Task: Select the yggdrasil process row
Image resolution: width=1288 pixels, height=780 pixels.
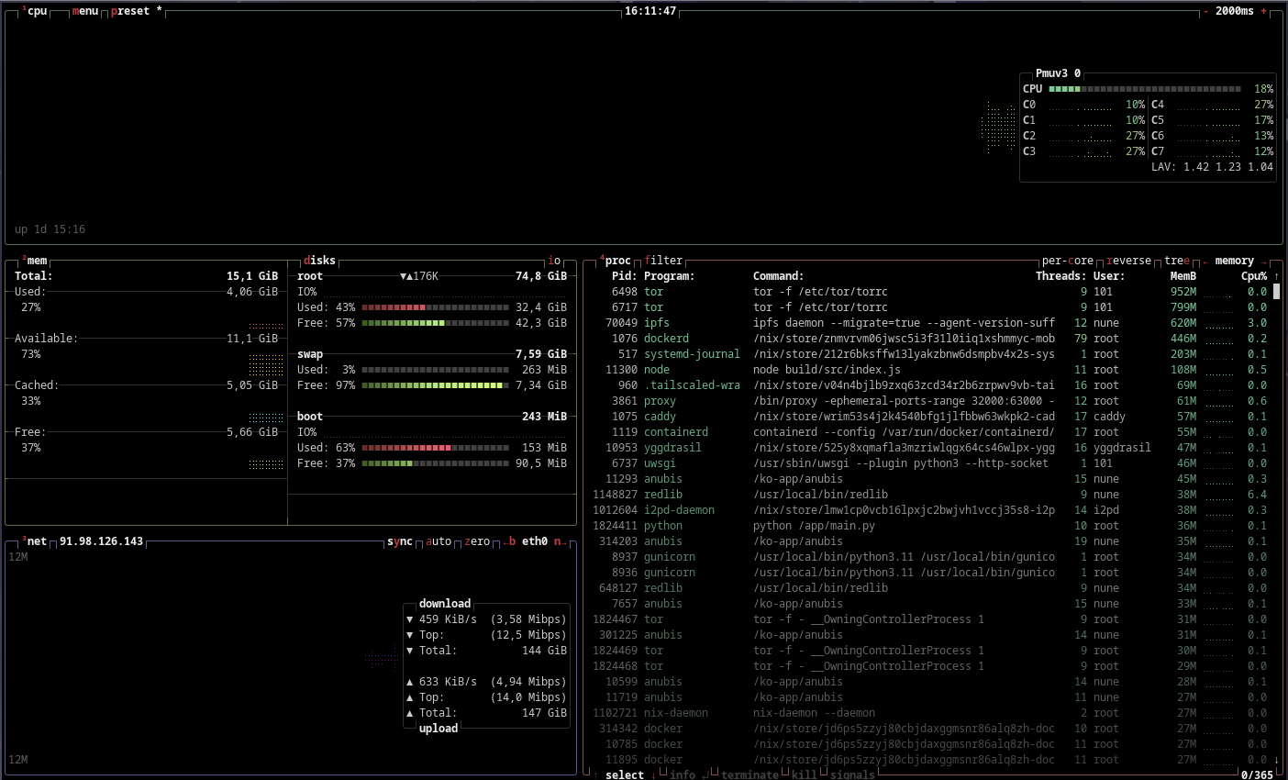Action: click(x=930, y=448)
